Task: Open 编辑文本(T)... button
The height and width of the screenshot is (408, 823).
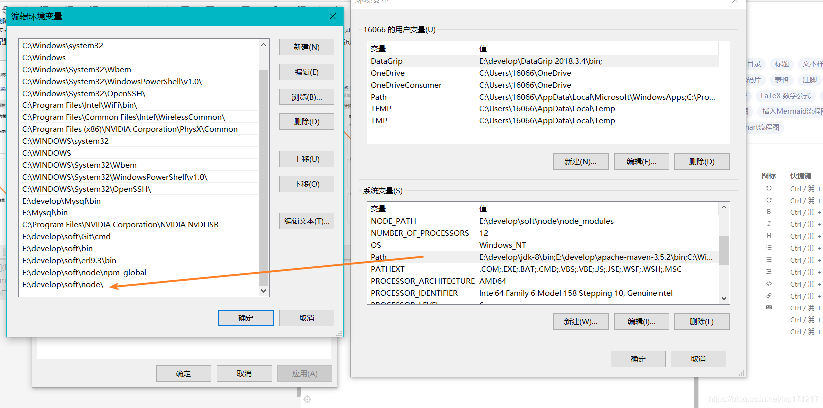Action: (x=307, y=221)
